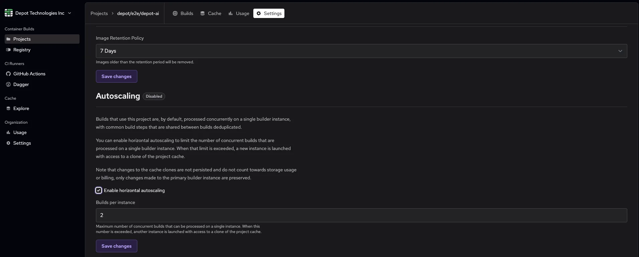Click the Organization Settings gear icon

[8, 143]
